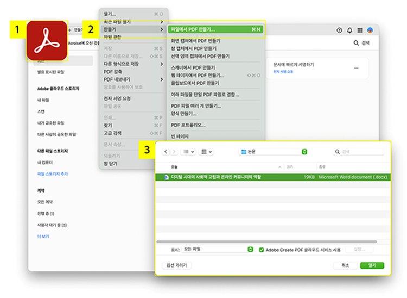The image size is (407, 298).
Task: Open the 전자 서명 요청 link on card
Action: [283, 72]
